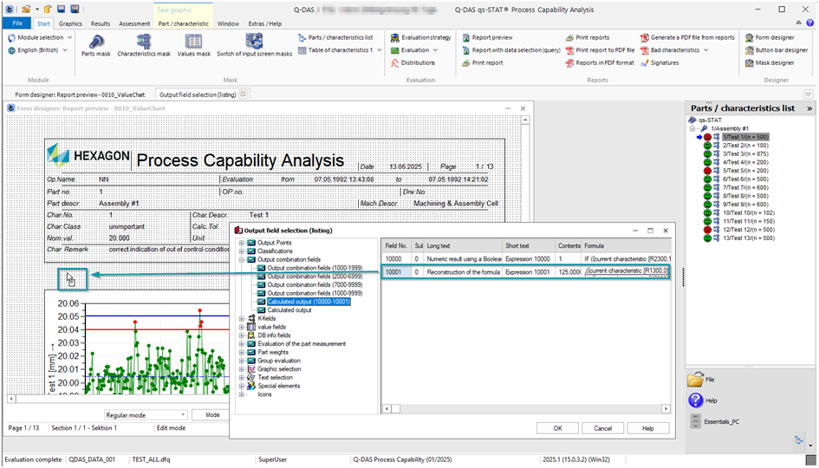This screenshot has width=819, height=468.
Task: Click the File folder icon in side panel
Action: pyautogui.click(x=695, y=380)
